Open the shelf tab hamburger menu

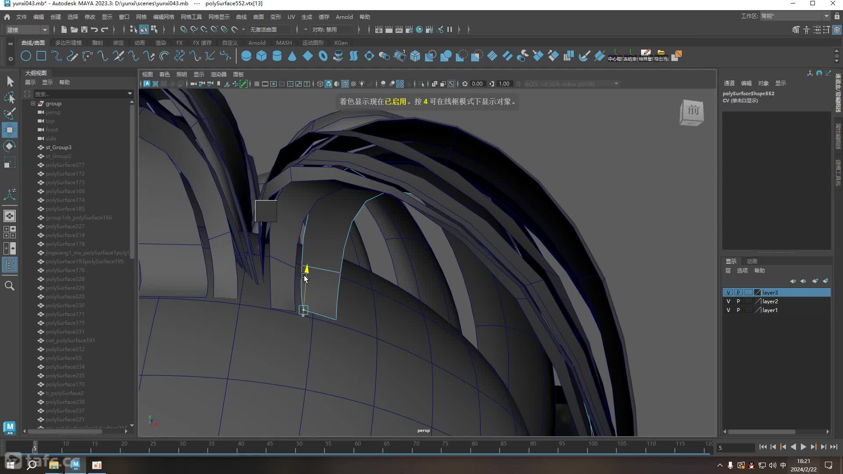click(x=10, y=43)
